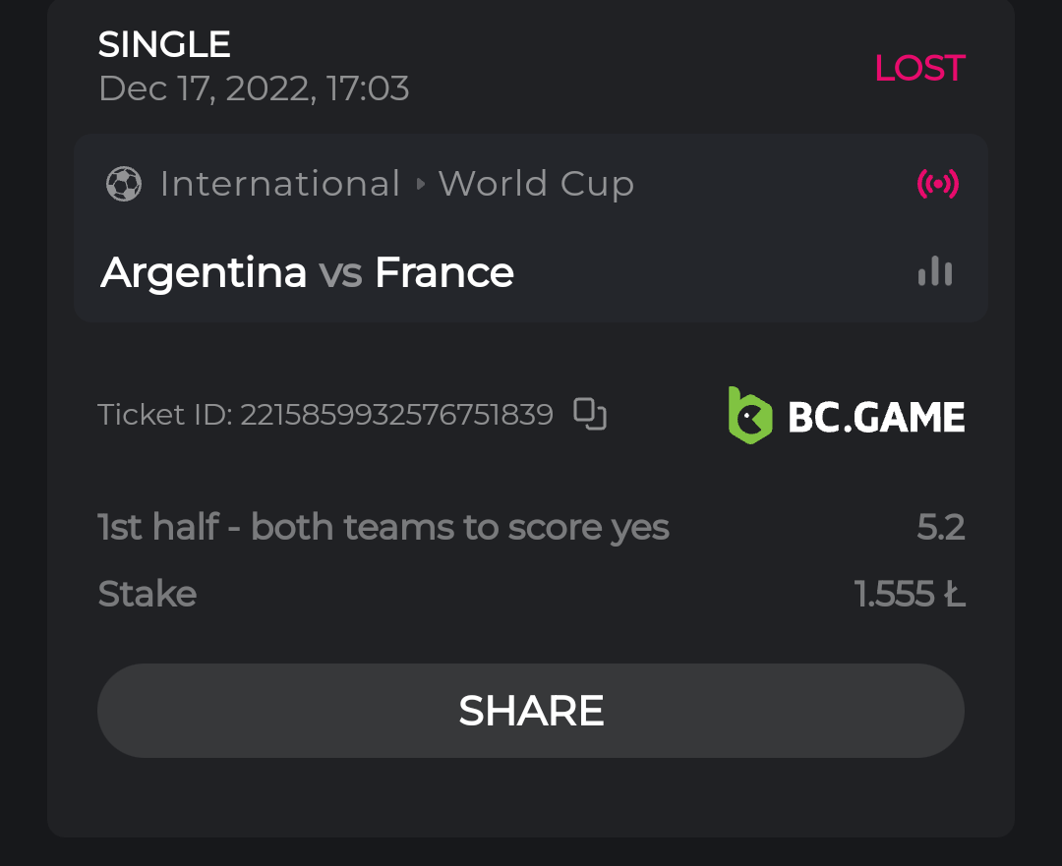Open the World Cup tournament link

click(536, 184)
